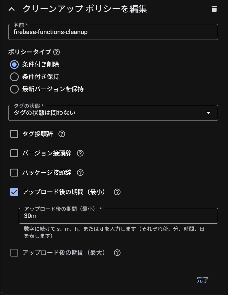Viewport: 228px width, 295px height.
Task: Choose 最新バージョンを保持 policy type
Action: 14,89
